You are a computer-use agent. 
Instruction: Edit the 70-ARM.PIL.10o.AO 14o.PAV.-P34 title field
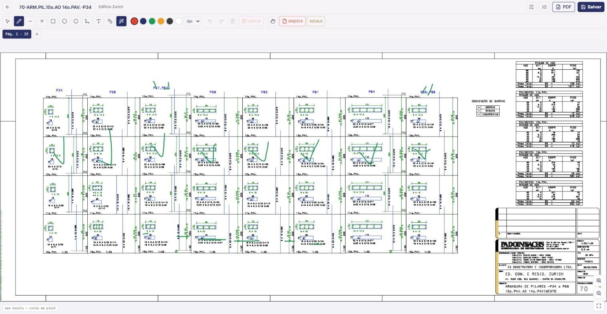(55, 7)
